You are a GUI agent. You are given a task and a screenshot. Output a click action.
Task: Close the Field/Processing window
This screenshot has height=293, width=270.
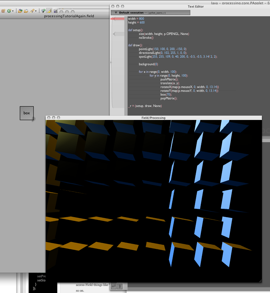coord(49,118)
